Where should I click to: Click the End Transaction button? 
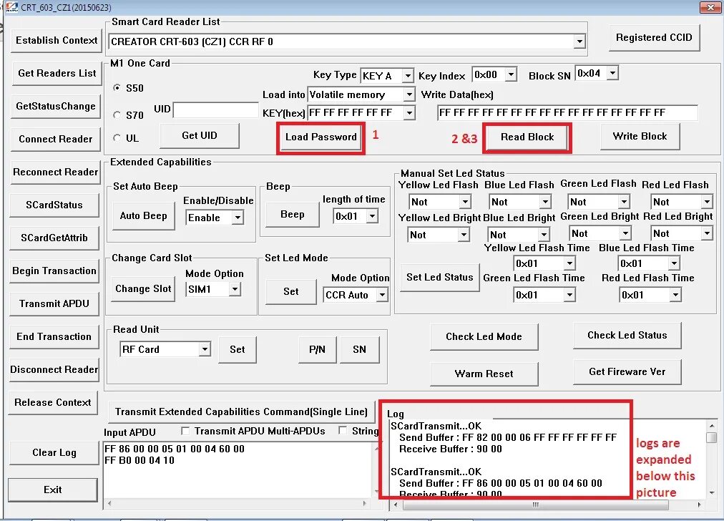(54, 336)
